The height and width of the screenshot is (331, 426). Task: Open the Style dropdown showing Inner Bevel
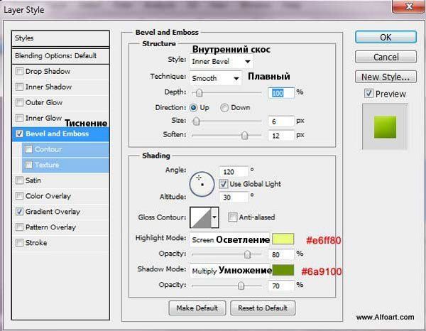tap(221, 62)
